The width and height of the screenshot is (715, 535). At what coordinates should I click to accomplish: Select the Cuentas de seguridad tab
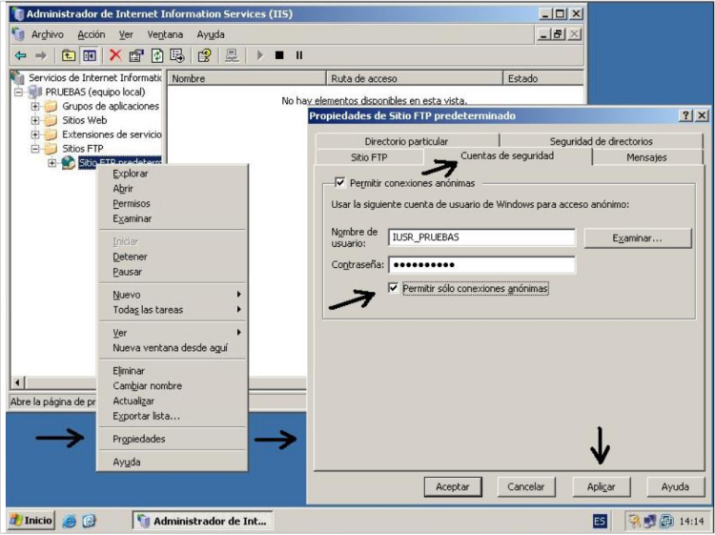click(507, 155)
